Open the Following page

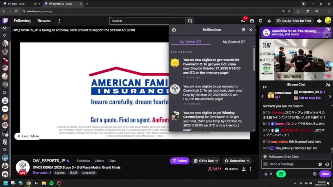point(22,21)
